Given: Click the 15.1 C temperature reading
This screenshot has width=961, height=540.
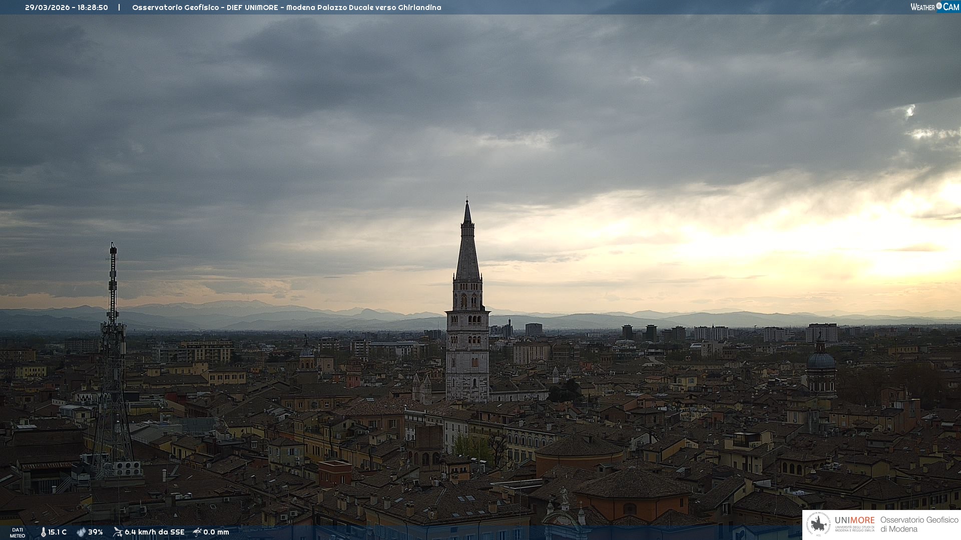Looking at the screenshot, I should pyautogui.click(x=58, y=532).
